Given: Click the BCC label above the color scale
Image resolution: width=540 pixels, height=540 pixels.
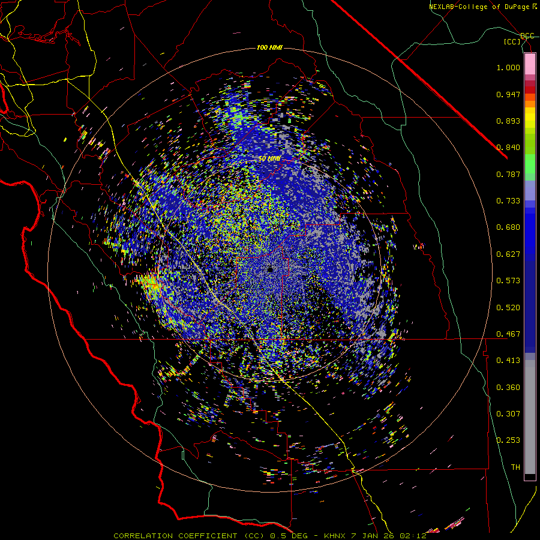Looking at the screenshot, I should [527, 36].
